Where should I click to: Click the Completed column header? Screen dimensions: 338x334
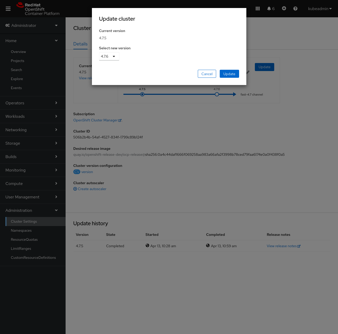pyautogui.click(x=215, y=235)
